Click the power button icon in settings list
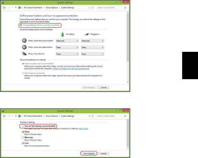Viewport: 198px width, 158px height. (24, 41)
